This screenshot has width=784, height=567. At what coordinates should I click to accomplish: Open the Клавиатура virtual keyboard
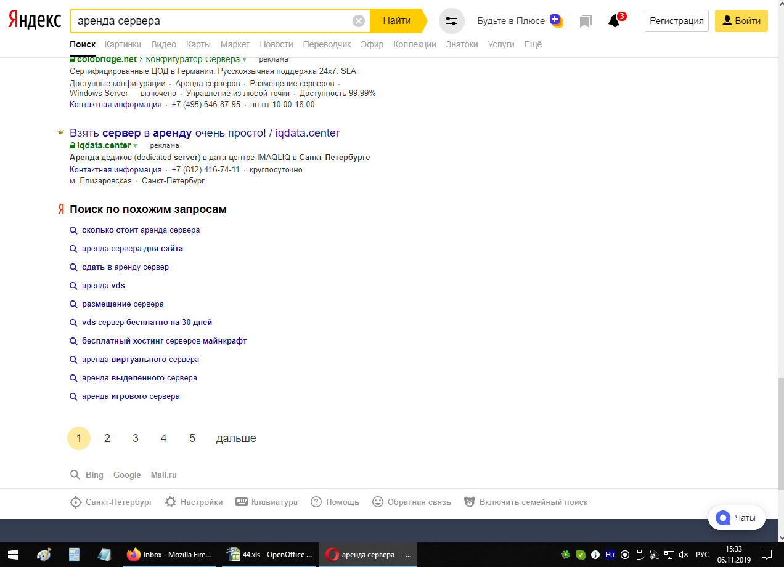click(x=267, y=502)
